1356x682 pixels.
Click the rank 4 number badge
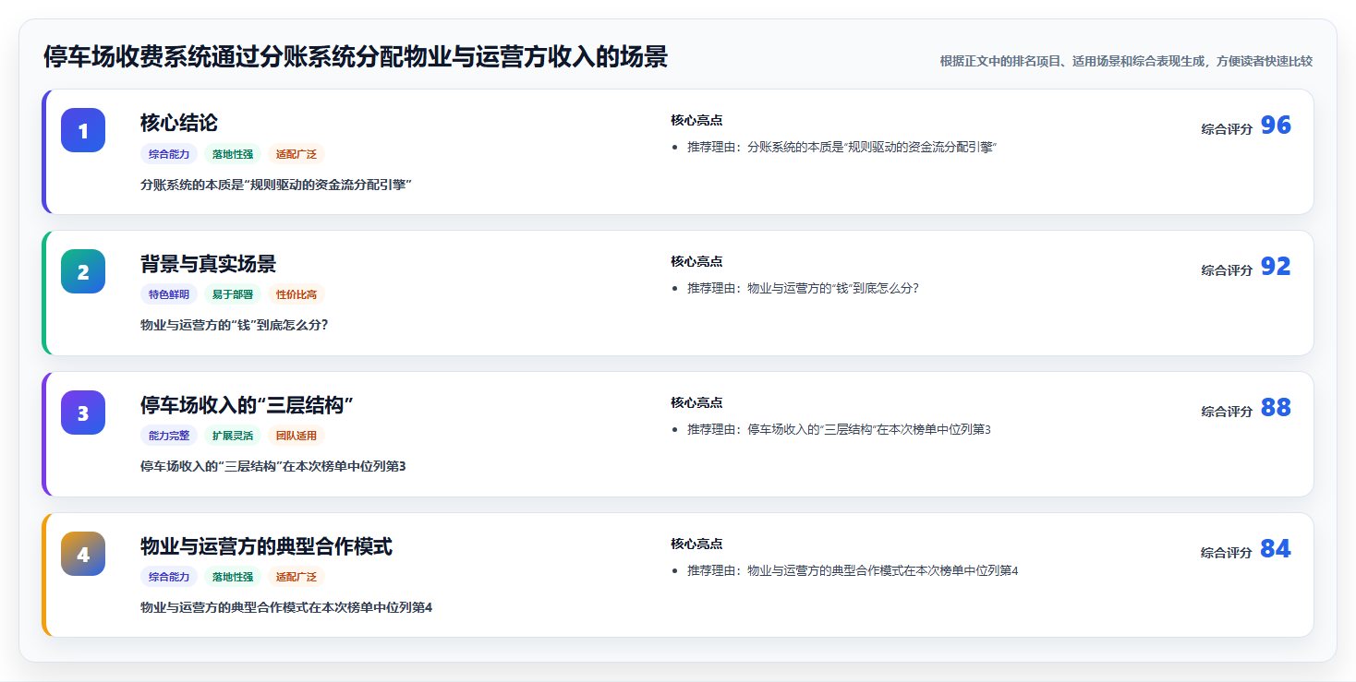point(83,554)
